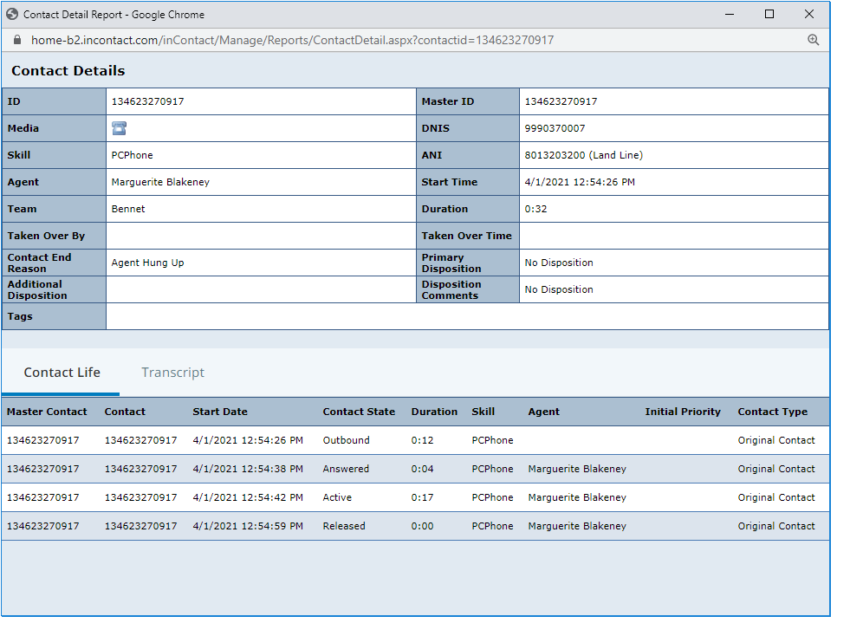
Task: Click the Start Date column header
Action: pos(220,412)
